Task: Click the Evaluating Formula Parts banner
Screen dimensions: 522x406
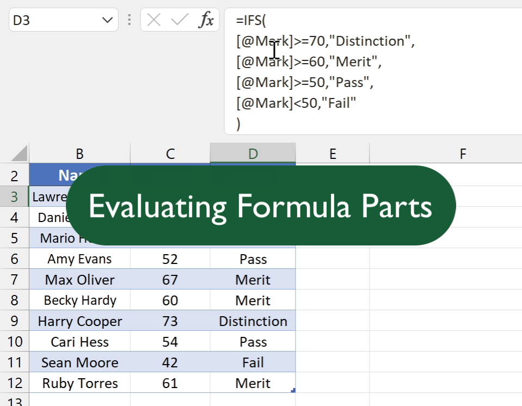Action: pos(260,206)
